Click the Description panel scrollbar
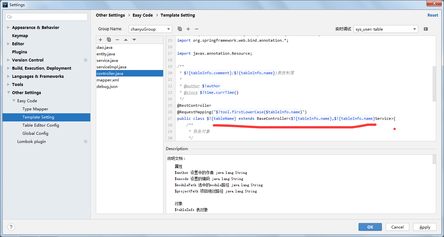This screenshot has height=237, width=444. click(434, 159)
